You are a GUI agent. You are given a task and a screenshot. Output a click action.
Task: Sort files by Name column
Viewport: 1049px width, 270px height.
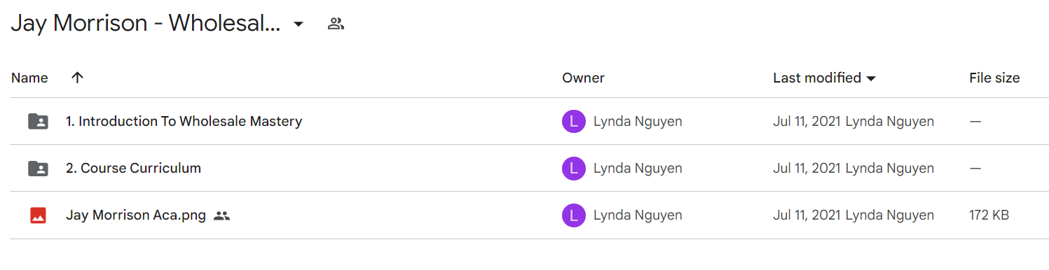pyautogui.click(x=29, y=78)
